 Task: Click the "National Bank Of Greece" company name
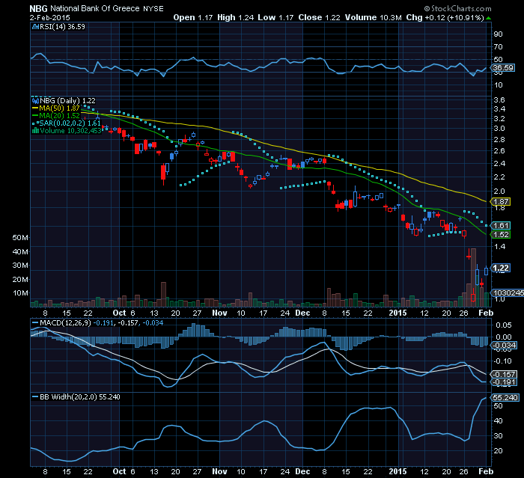pyautogui.click(x=95, y=9)
